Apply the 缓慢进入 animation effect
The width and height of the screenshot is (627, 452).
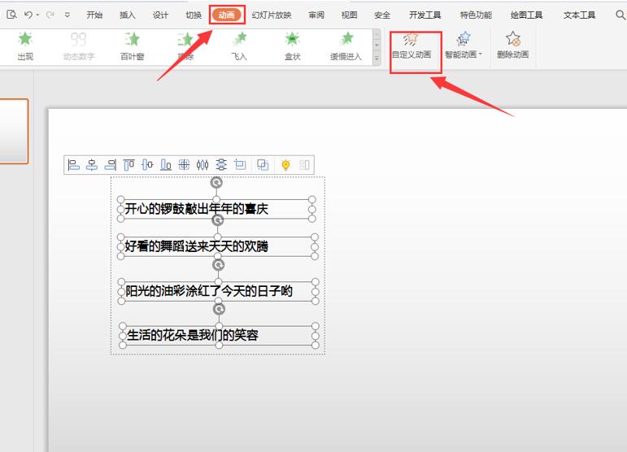346,46
